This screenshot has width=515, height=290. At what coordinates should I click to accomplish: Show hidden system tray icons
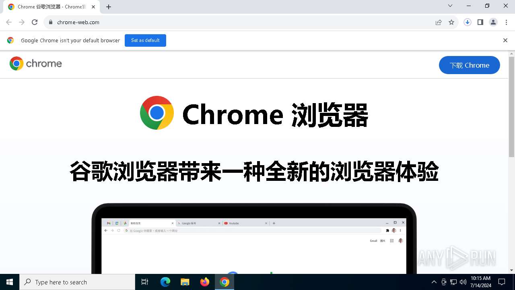[434, 282]
